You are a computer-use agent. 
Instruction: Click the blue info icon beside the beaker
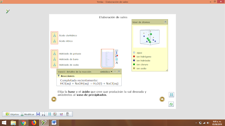coord(116,53)
